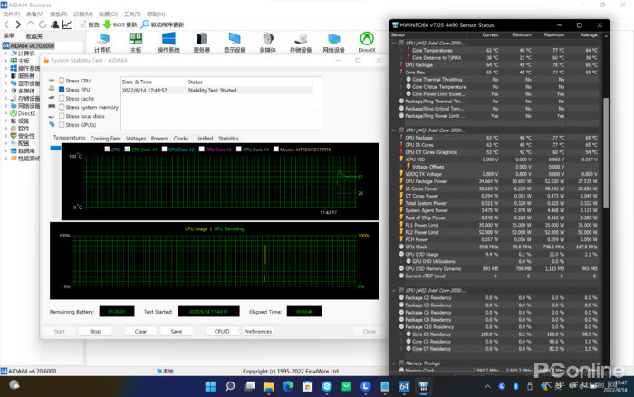Open the 文件(F) menu
This screenshot has width=634, height=397.
pyautogui.click(x=11, y=15)
